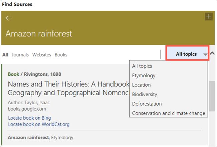
Task: Filter sources by Books tab
Action: 61,55
